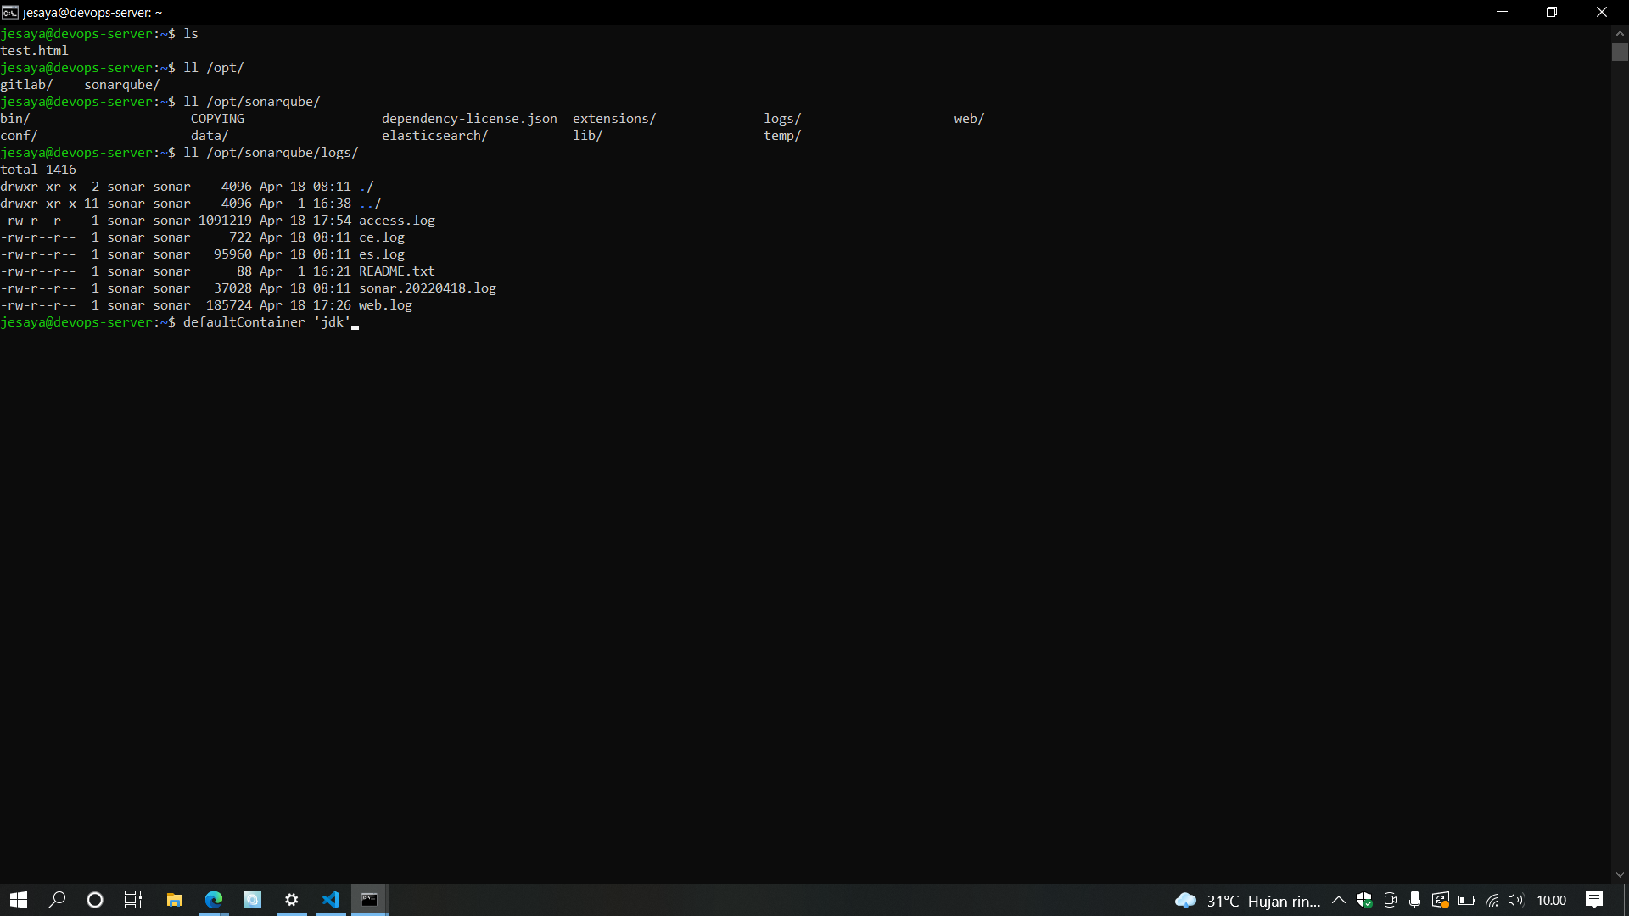The height and width of the screenshot is (916, 1629).
Task: Open File Explorer from the taskbar
Action: (x=175, y=900)
